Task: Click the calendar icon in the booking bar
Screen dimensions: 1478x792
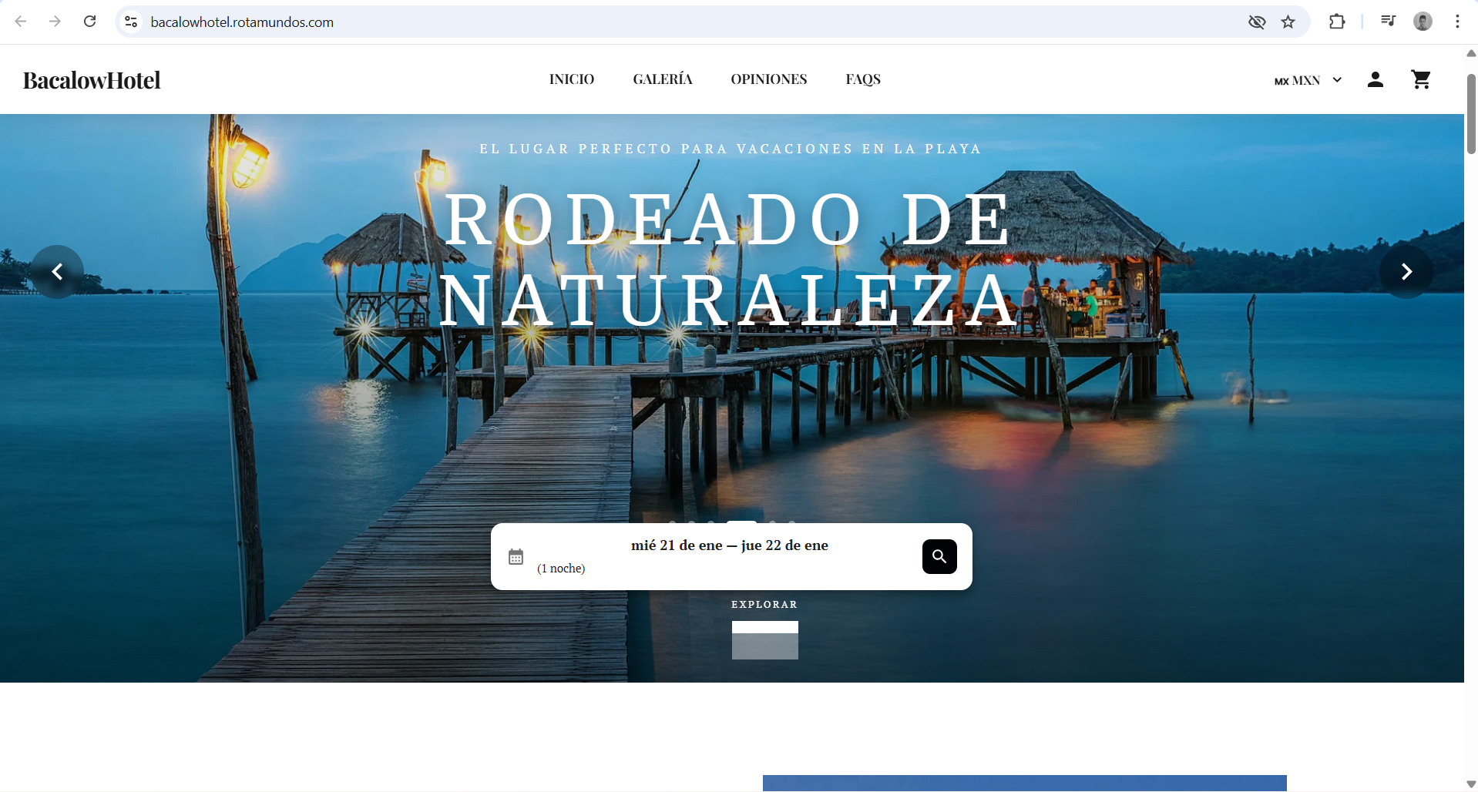Action: [516, 556]
